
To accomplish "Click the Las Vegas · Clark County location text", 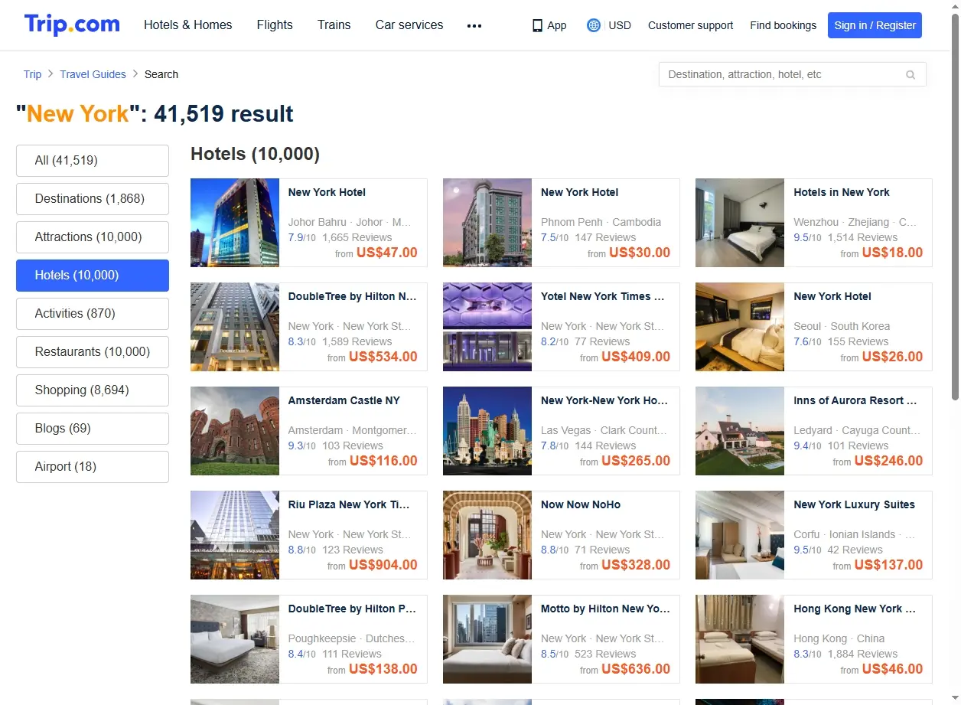I will point(604,430).
